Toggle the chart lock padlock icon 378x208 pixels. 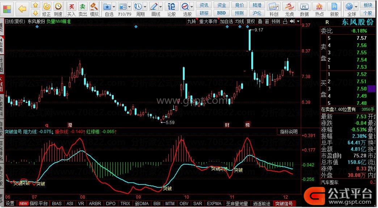285,21
